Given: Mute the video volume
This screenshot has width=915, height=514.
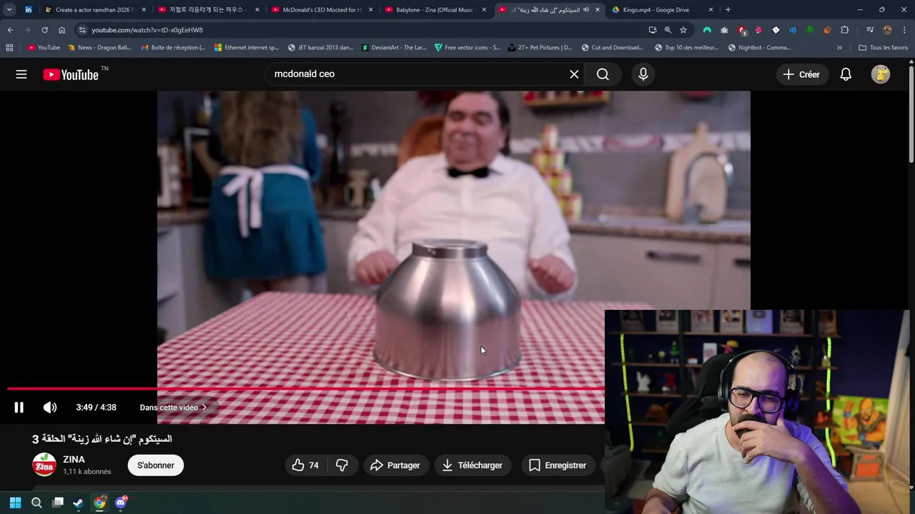Looking at the screenshot, I should (x=50, y=408).
